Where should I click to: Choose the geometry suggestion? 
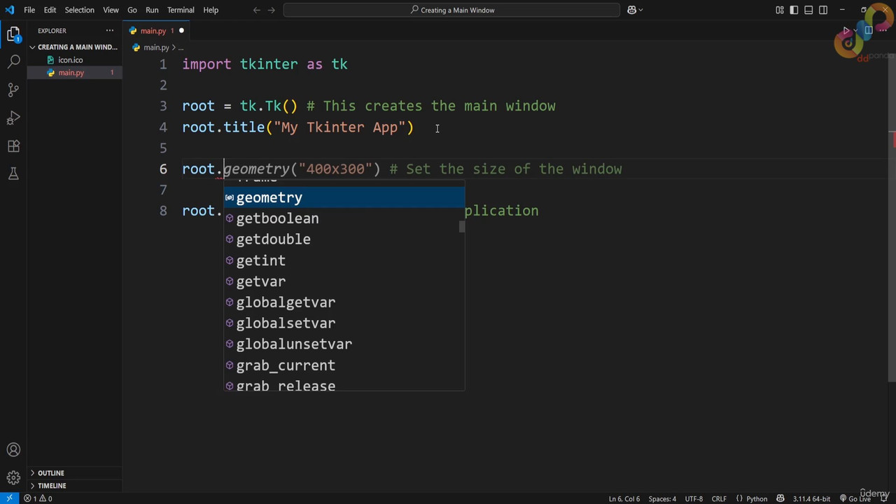344,197
